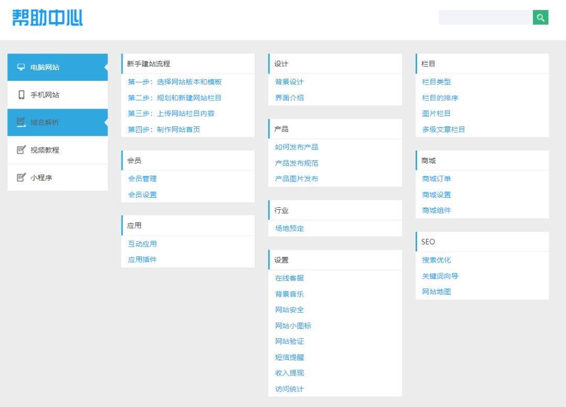Image resolution: width=566 pixels, height=407 pixels.
Task: Click the 商城 section heading
Action: [x=428, y=160]
